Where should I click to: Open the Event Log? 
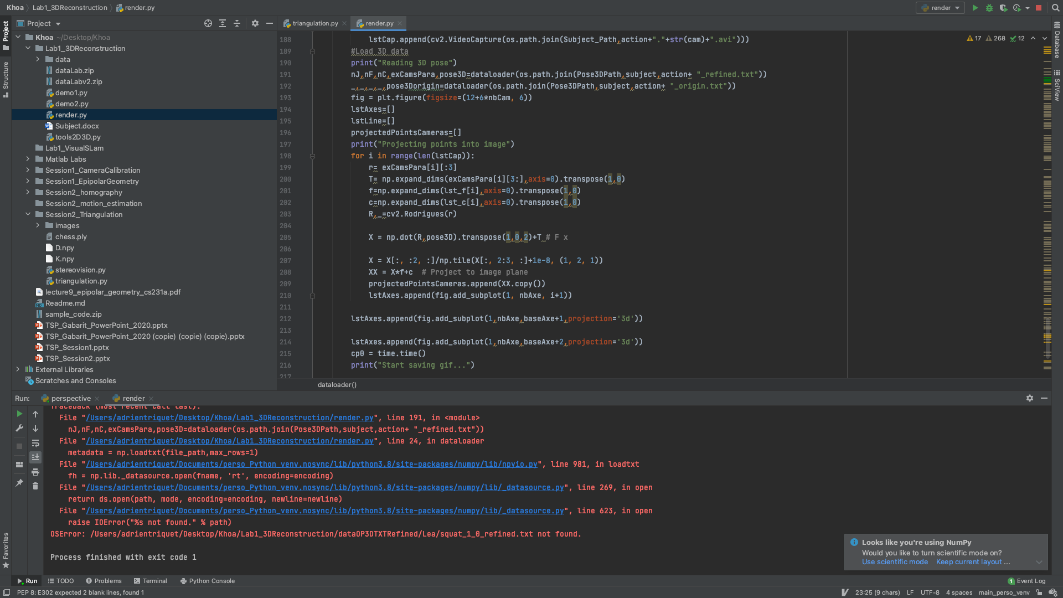(x=1026, y=581)
